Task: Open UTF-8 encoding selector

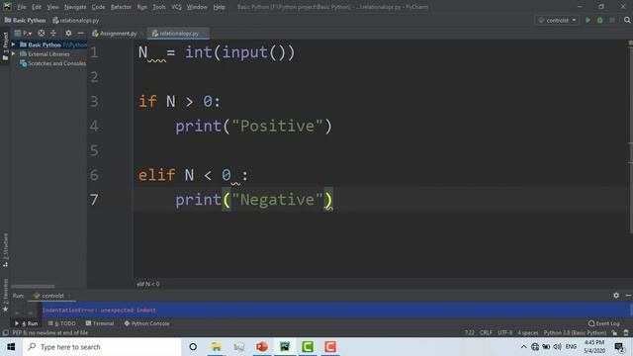Action: pyautogui.click(x=505, y=333)
